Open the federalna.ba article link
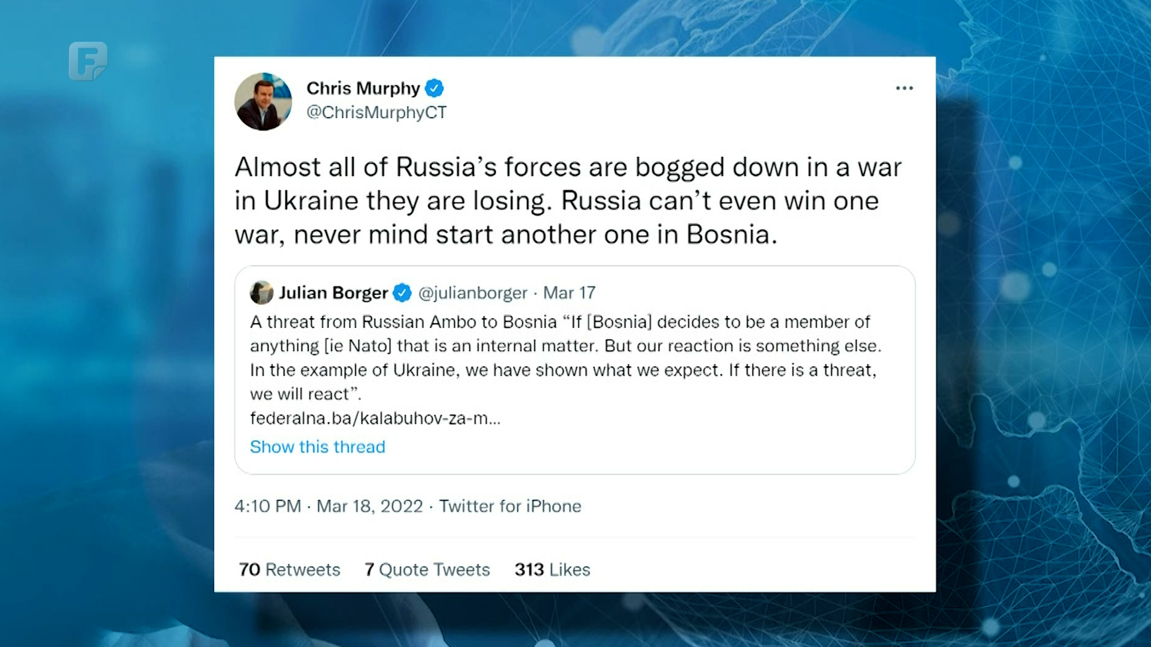Screen dimensions: 1151x647 [x=375, y=419]
